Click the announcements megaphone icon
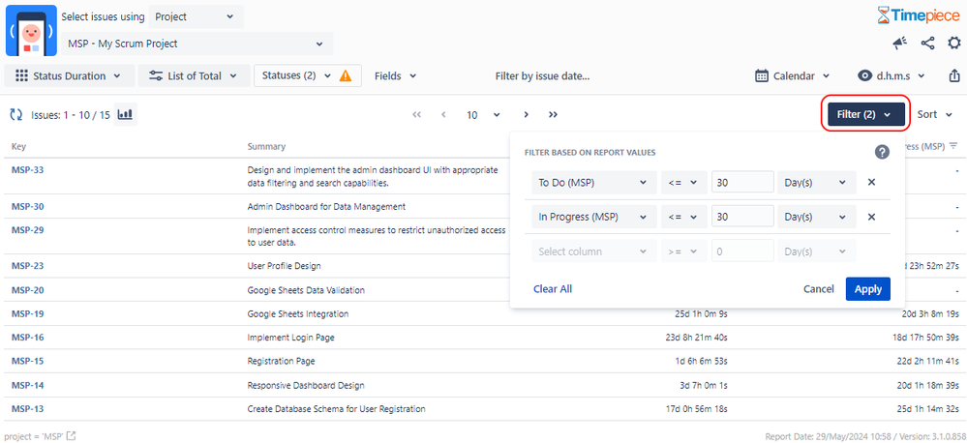Viewport: 967px width, 443px height. pyautogui.click(x=900, y=43)
